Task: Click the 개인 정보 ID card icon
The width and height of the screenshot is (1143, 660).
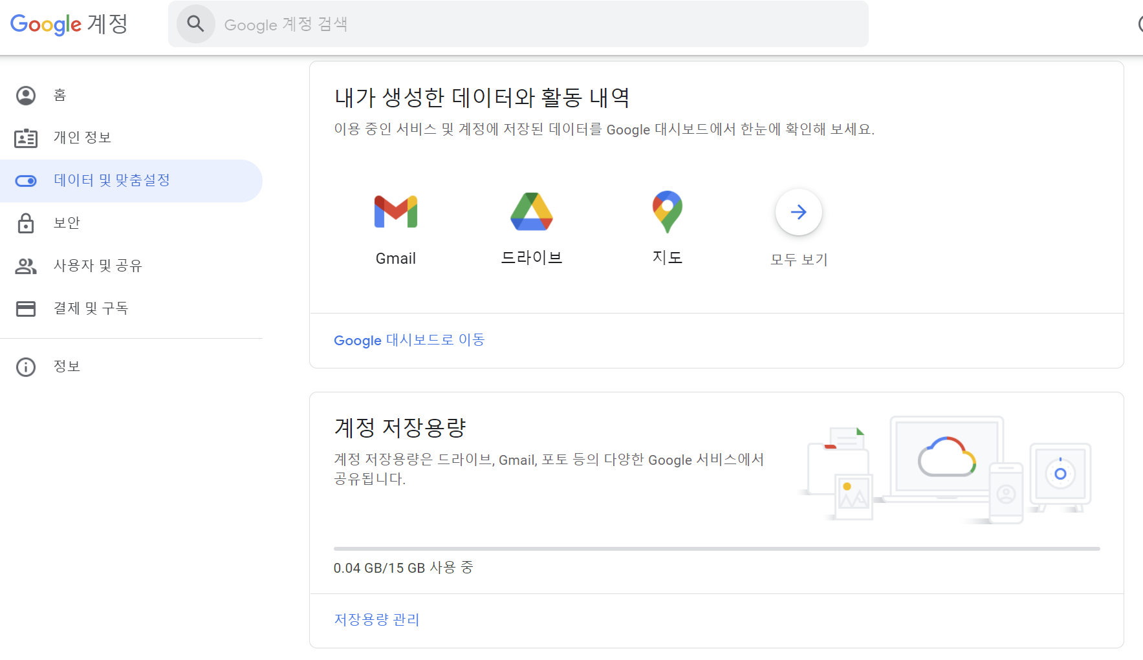Action: 26,138
